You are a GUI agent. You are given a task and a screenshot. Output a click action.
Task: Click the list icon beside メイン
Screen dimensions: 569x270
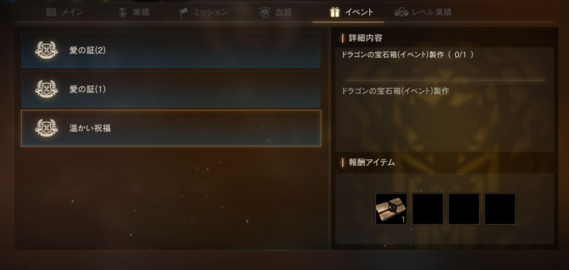[51, 12]
